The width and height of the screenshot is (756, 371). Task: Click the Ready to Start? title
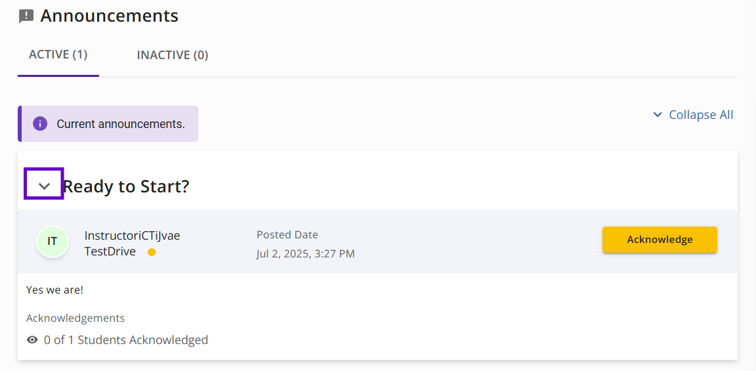126,186
